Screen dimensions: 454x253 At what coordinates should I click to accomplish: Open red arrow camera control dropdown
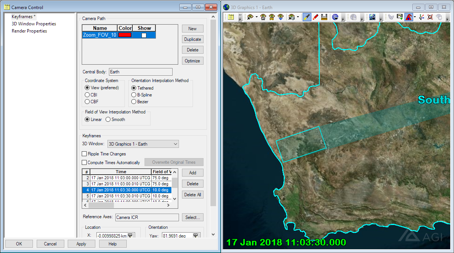tap(415, 17)
